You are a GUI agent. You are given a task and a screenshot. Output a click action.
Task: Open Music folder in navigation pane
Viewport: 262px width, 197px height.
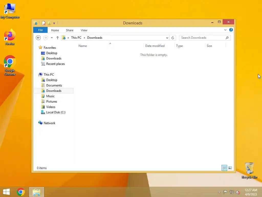(50, 96)
